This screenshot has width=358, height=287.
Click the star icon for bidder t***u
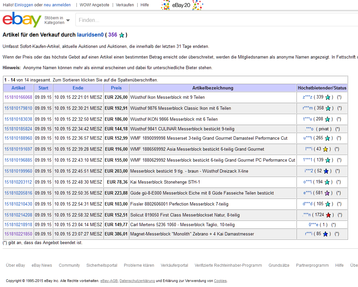point(327,119)
